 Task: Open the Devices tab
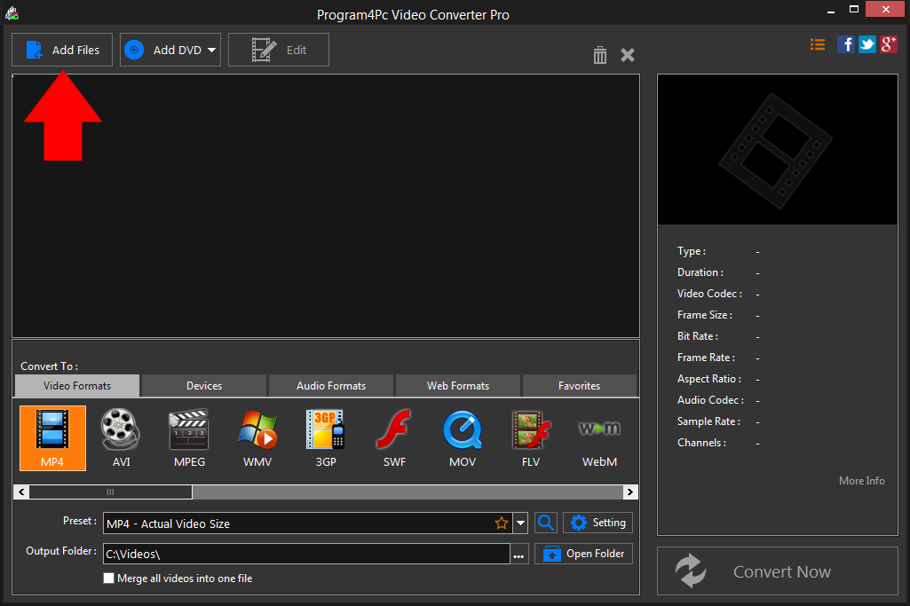202,385
